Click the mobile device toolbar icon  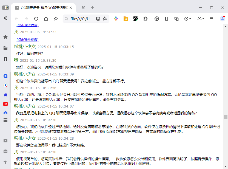tap(167, 19)
